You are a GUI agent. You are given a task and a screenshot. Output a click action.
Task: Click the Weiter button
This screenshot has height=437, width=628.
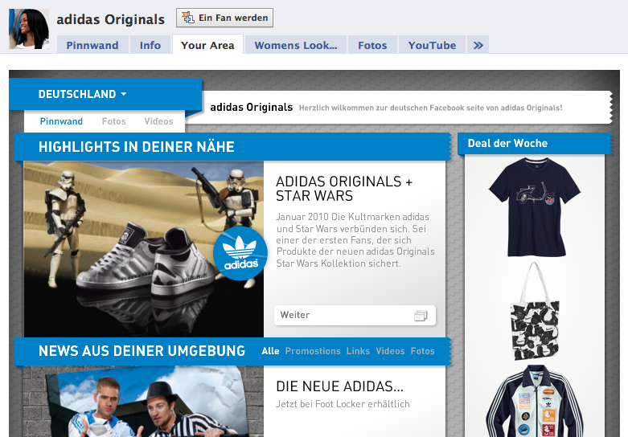click(355, 315)
